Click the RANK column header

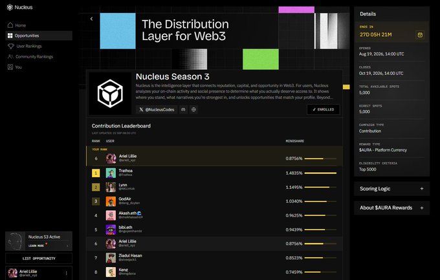pos(96,141)
